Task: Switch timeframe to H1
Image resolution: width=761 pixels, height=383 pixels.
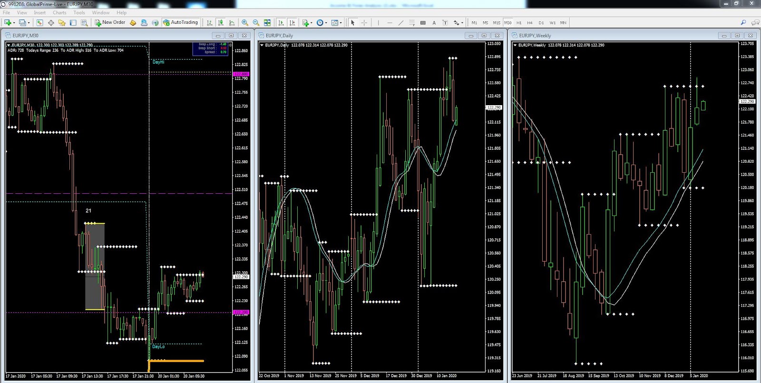Action: click(519, 23)
